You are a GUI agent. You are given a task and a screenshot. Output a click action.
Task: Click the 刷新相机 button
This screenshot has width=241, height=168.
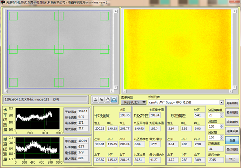[232, 103]
